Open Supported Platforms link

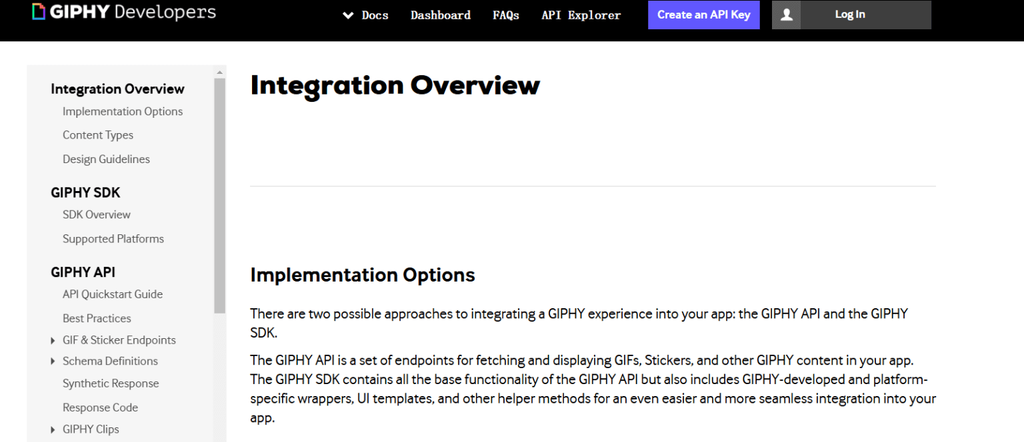click(x=113, y=238)
